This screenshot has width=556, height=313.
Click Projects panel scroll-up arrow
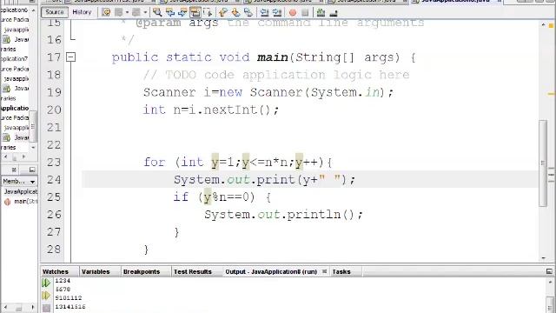click(33, 10)
